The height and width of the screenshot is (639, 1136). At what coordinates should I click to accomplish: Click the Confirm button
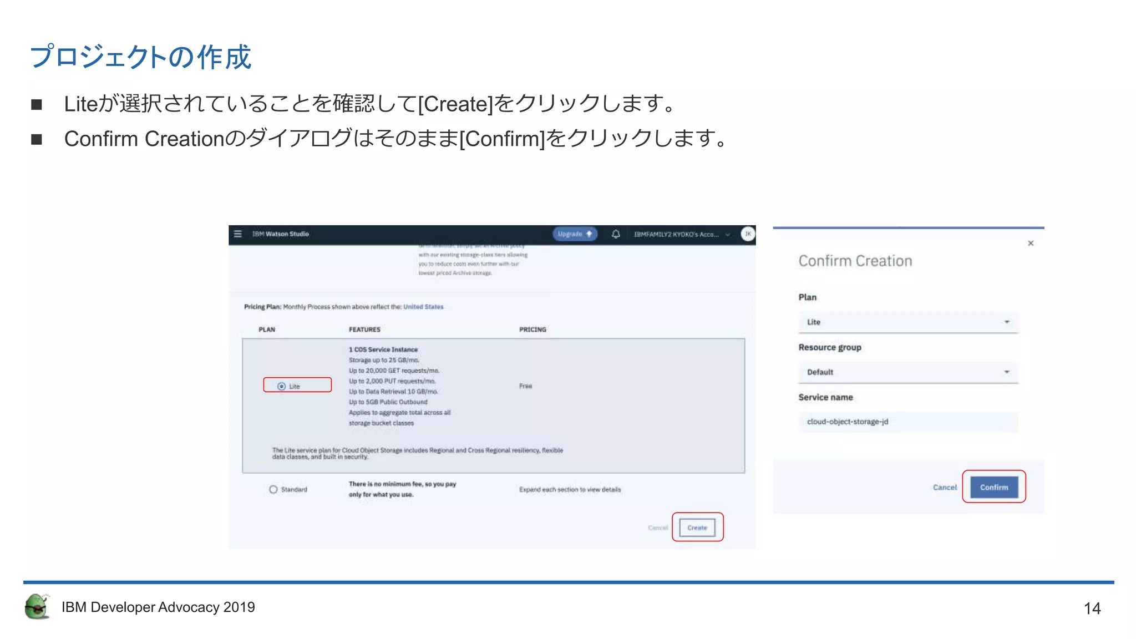click(x=994, y=487)
